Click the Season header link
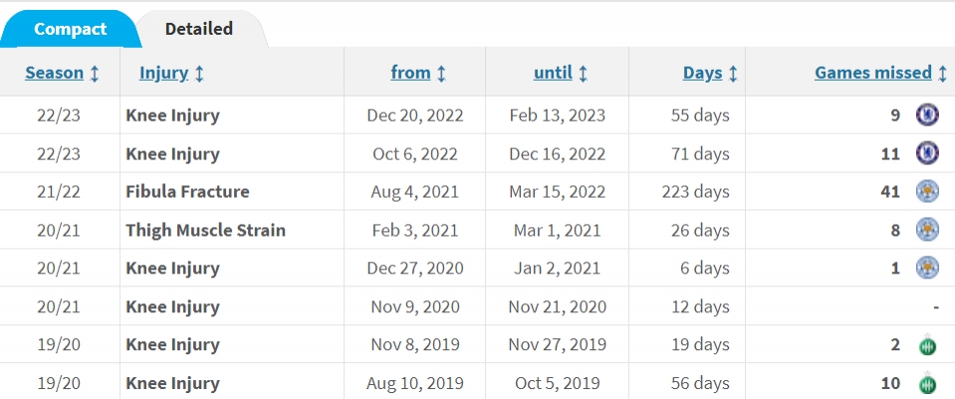Image resolution: width=955 pixels, height=399 pixels. click(54, 73)
